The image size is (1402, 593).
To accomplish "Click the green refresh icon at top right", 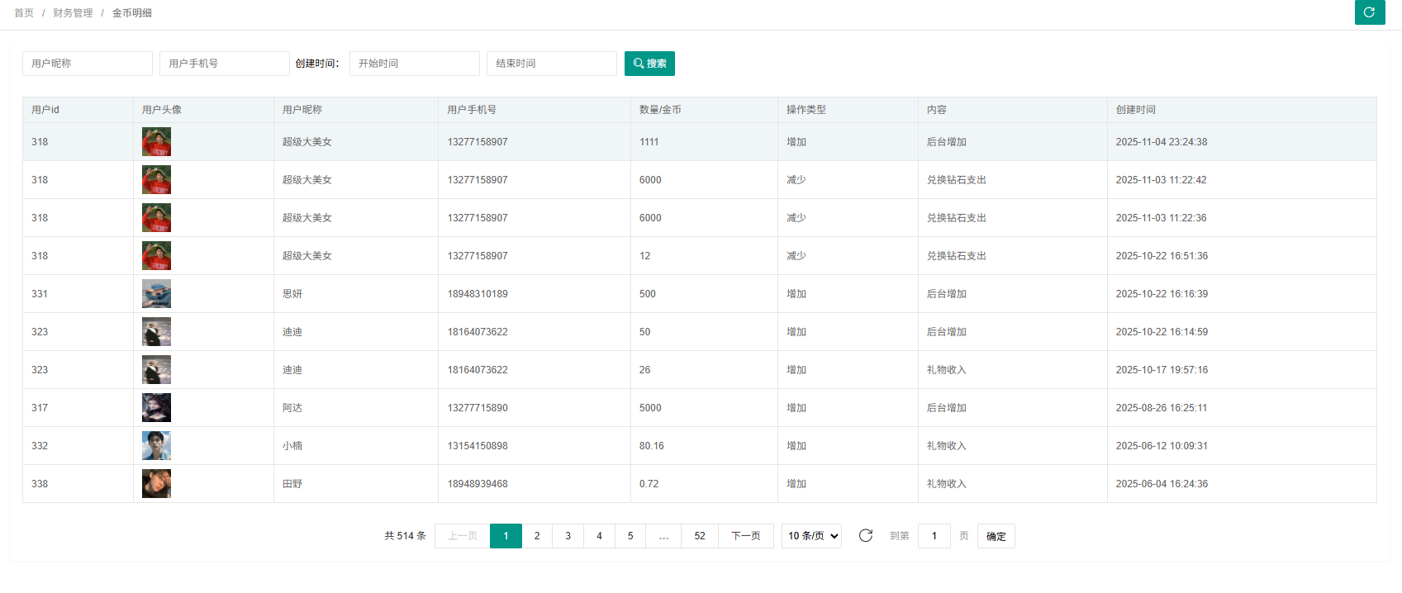I will pos(1369,12).
